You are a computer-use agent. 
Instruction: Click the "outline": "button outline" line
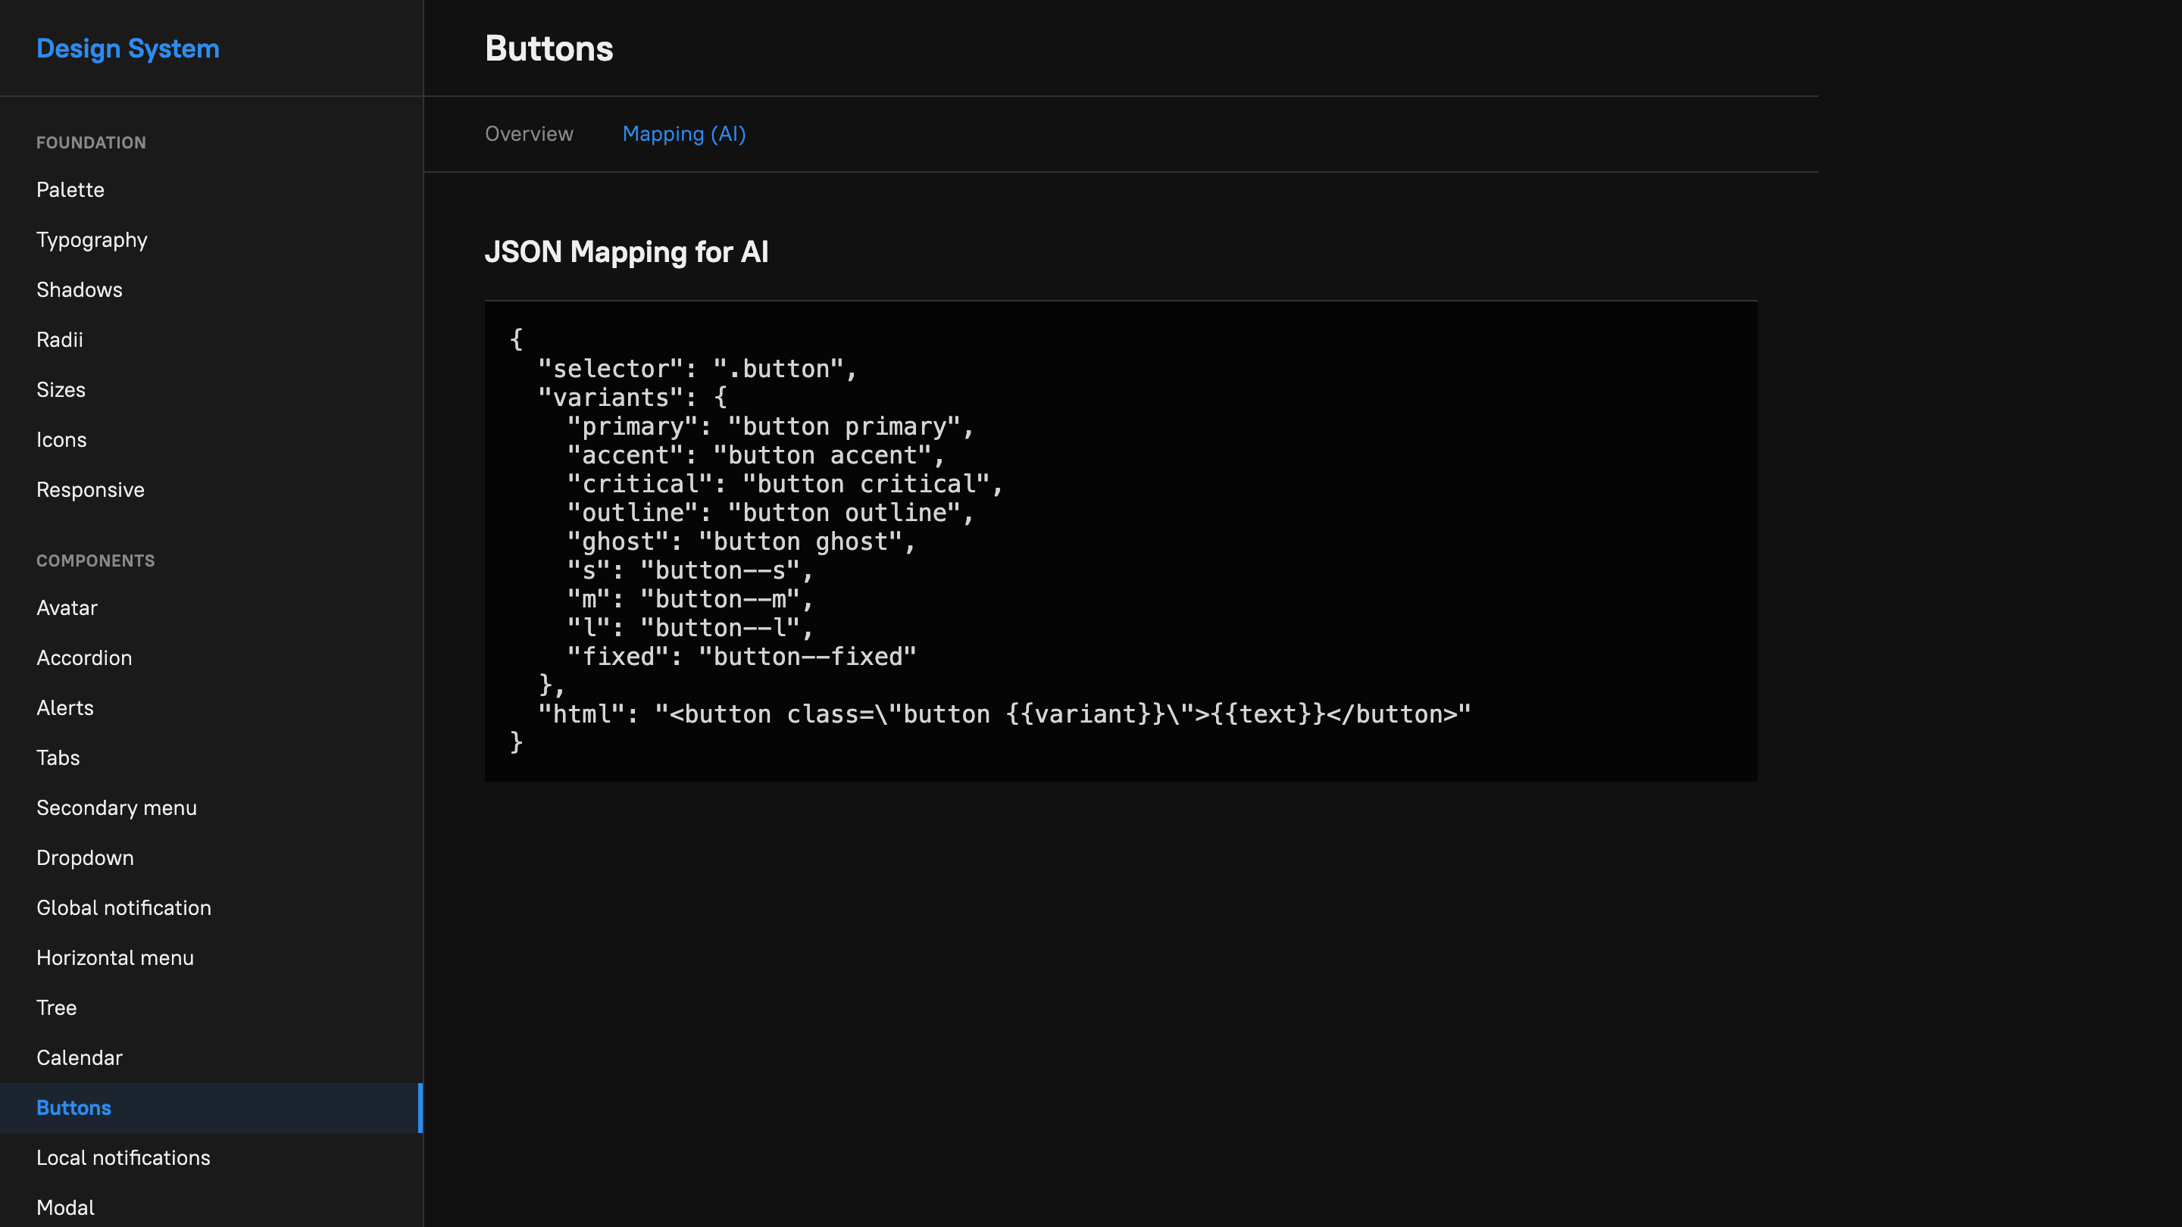(771, 514)
